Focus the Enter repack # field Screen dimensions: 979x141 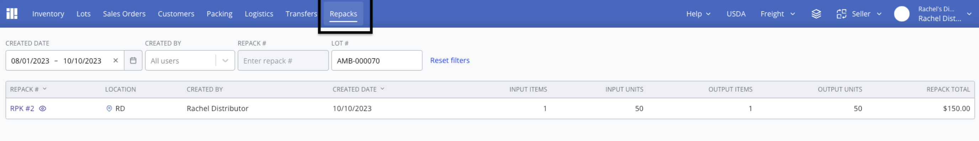(283, 61)
